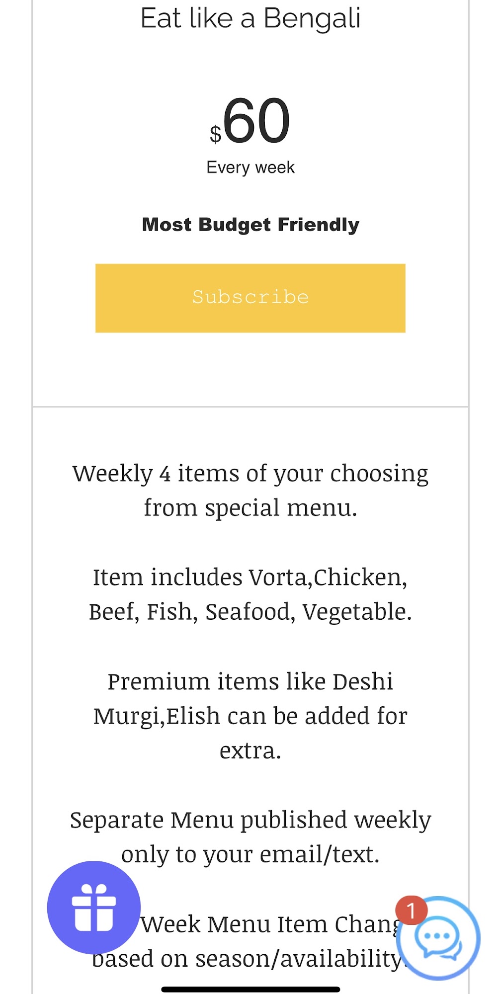Tap 'Item includes Vorta,Chicken,' line
The image size is (501, 994).
click(x=250, y=578)
